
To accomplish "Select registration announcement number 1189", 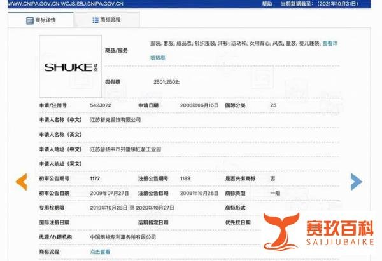I will (185, 178).
